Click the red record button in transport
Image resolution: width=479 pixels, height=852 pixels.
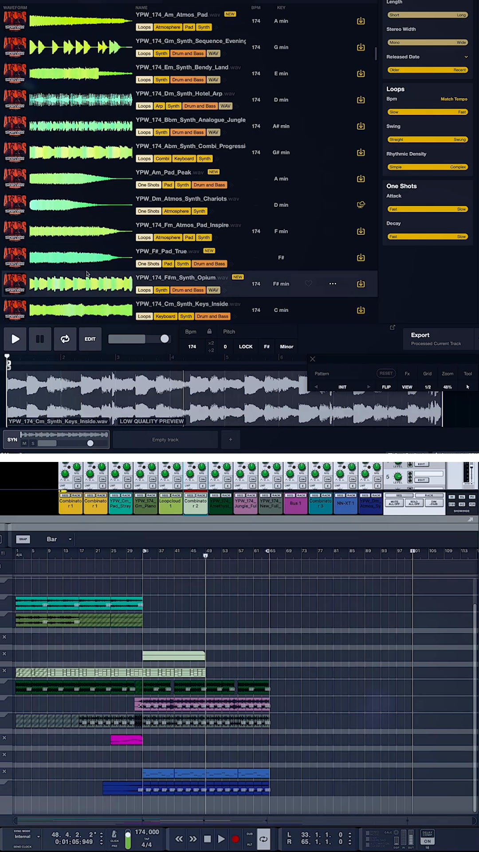pyautogui.click(x=236, y=839)
